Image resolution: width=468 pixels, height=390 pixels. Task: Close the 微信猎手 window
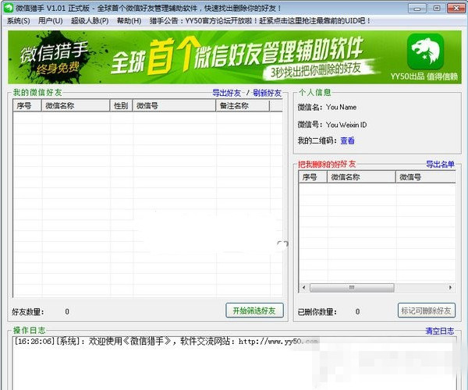point(456,8)
